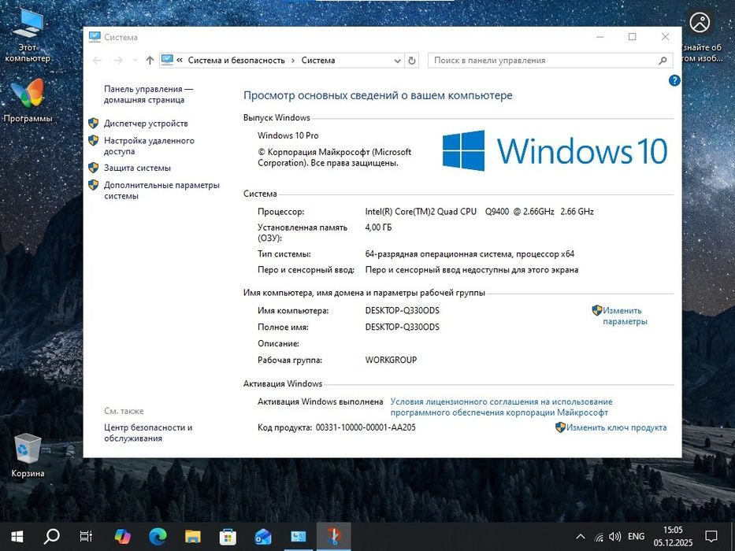Click the search magnifier icon in window

click(663, 61)
